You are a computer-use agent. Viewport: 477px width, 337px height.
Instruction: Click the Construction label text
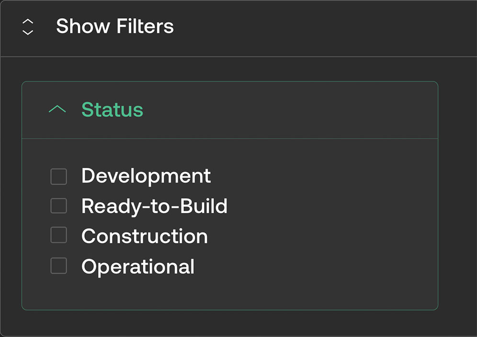145,236
